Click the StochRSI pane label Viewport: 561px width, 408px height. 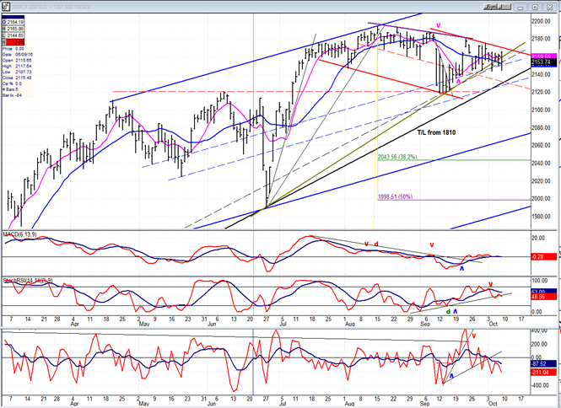pos(28,281)
